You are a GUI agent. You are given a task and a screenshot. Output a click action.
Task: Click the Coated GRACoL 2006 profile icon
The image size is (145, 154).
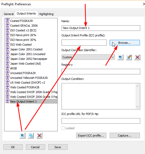point(8,25)
